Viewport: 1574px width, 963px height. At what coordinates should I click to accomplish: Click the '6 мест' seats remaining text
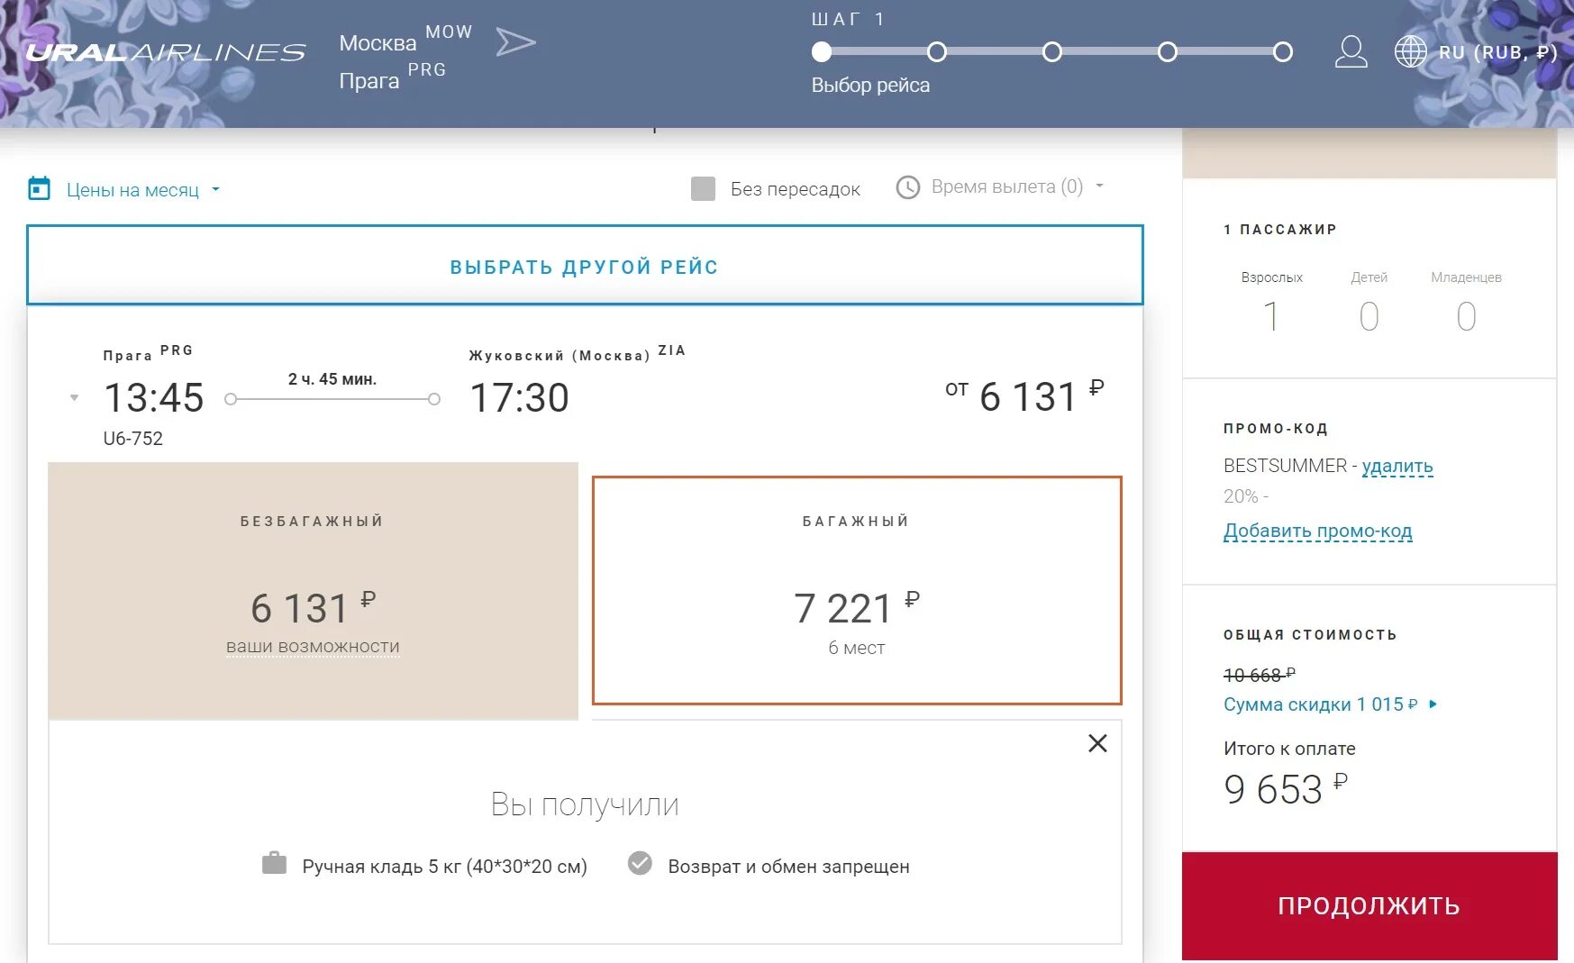[x=857, y=648]
